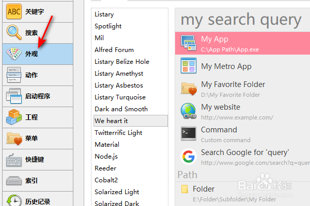Choose the Listary Belize Hole theme
This screenshot has height=206, width=310.
point(131,62)
